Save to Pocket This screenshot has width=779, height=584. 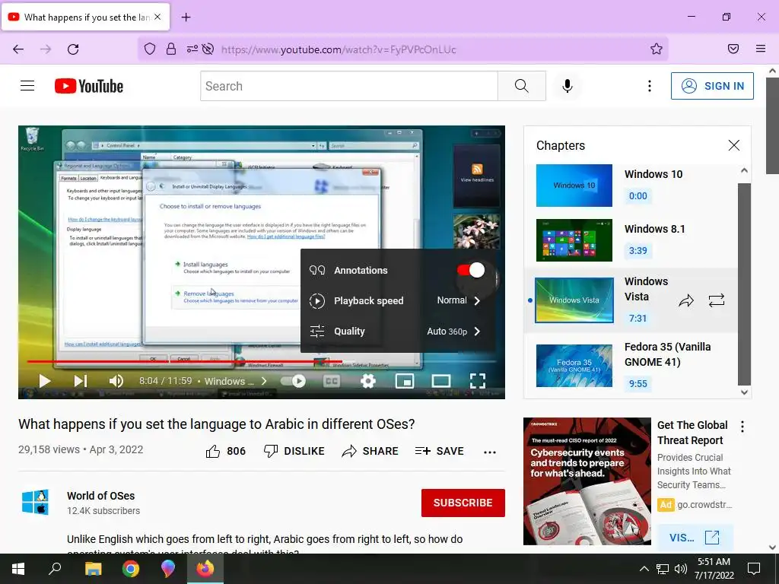[733, 49]
